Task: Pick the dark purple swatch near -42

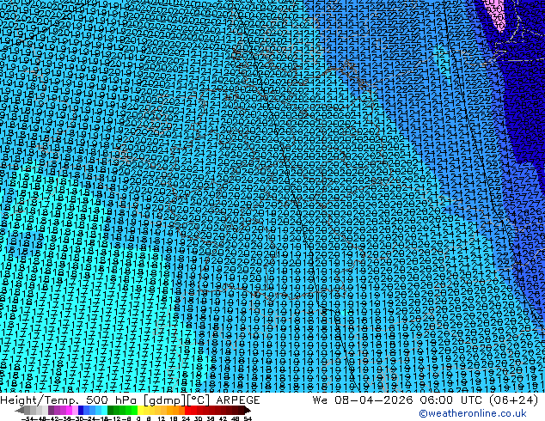Action: [51, 410]
